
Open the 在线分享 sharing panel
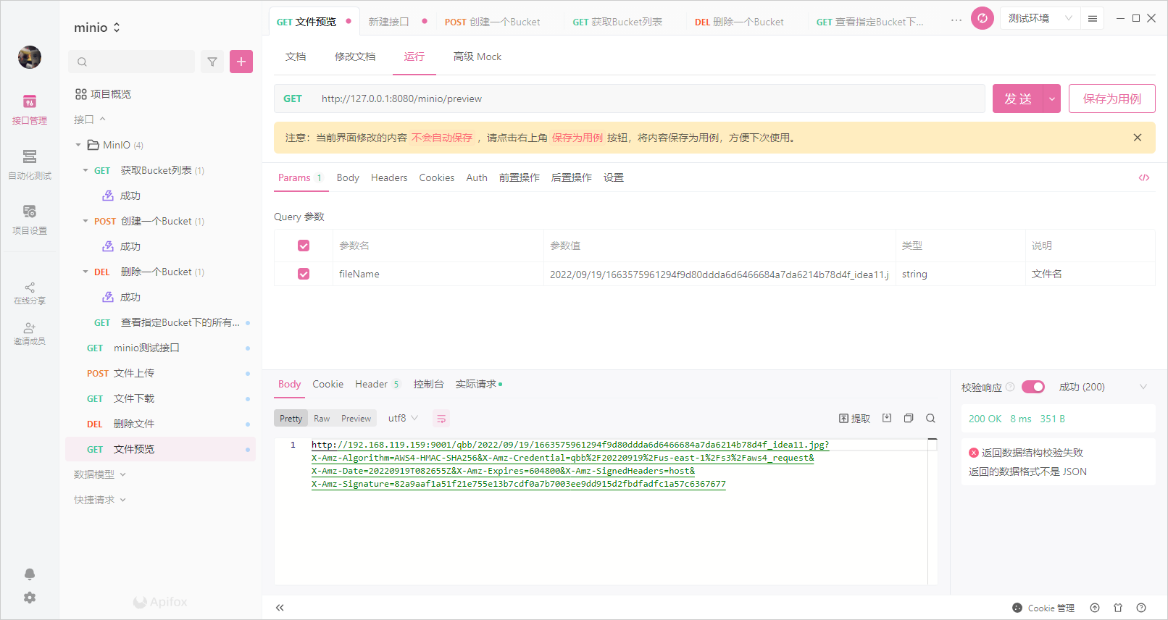(x=30, y=293)
